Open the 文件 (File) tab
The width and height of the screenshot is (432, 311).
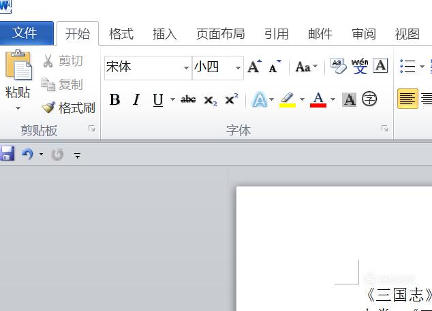click(x=27, y=33)
